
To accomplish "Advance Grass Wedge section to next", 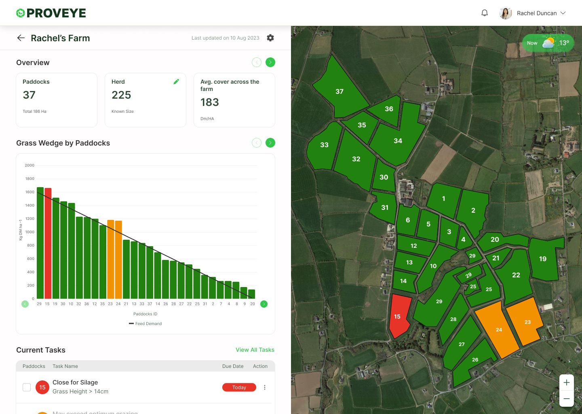I will 270,143.
